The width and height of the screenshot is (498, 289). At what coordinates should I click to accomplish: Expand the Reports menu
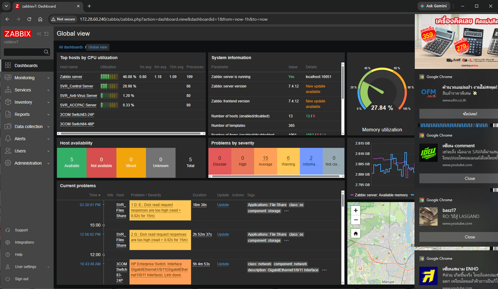coord(27,114)
